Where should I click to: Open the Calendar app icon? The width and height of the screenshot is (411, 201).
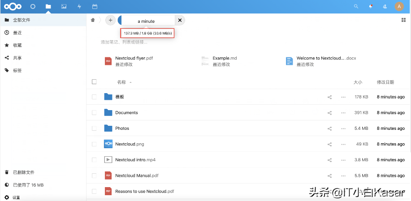tap(95, 7)
